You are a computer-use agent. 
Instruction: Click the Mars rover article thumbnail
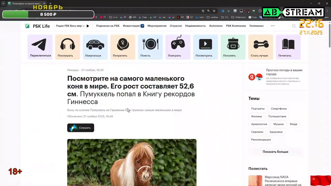pos(255,181)
